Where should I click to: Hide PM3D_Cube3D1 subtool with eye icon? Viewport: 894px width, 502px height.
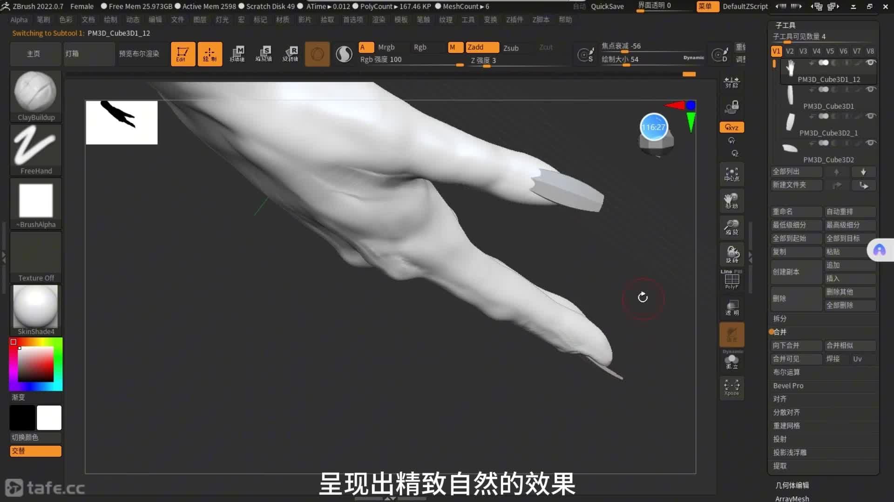pyautogui.click(x=870, y=89)
